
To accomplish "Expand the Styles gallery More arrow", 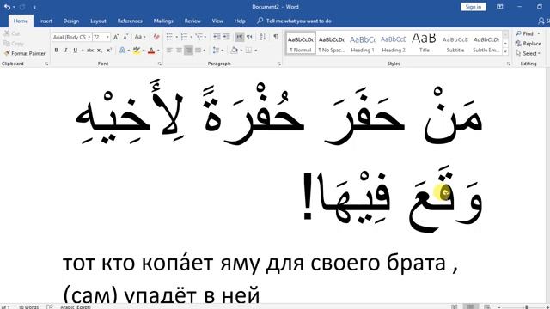I will 505,51.
